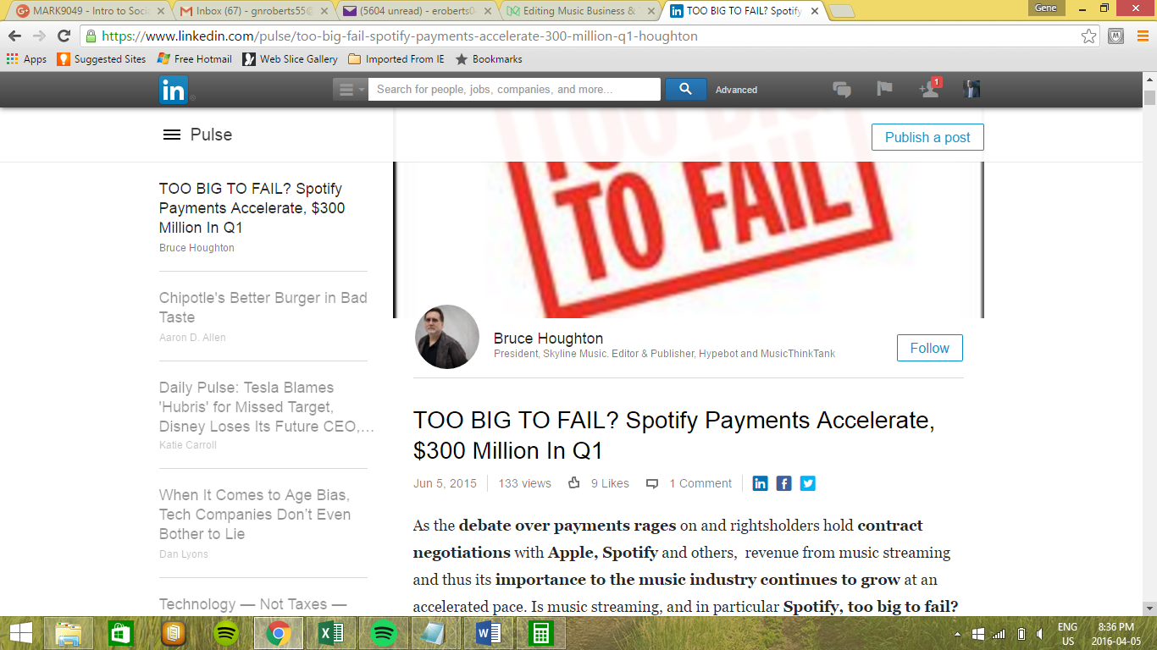Screen dimensions: 1157x650
Task: Follow Bruce Houghton
Action: 929,348
